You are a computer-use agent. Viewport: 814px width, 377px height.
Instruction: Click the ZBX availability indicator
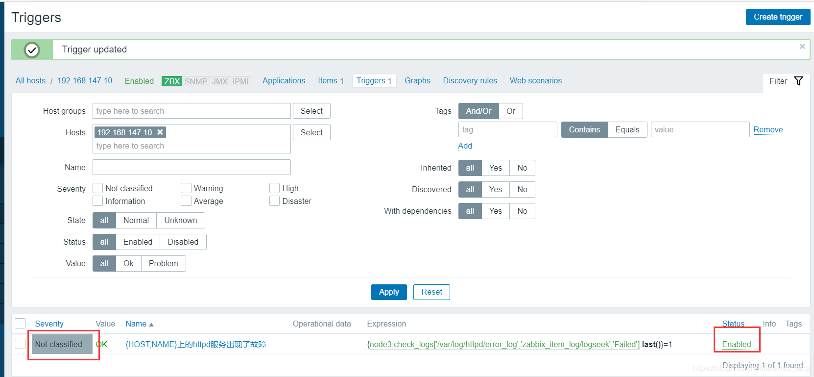click(x=172, y=81)
